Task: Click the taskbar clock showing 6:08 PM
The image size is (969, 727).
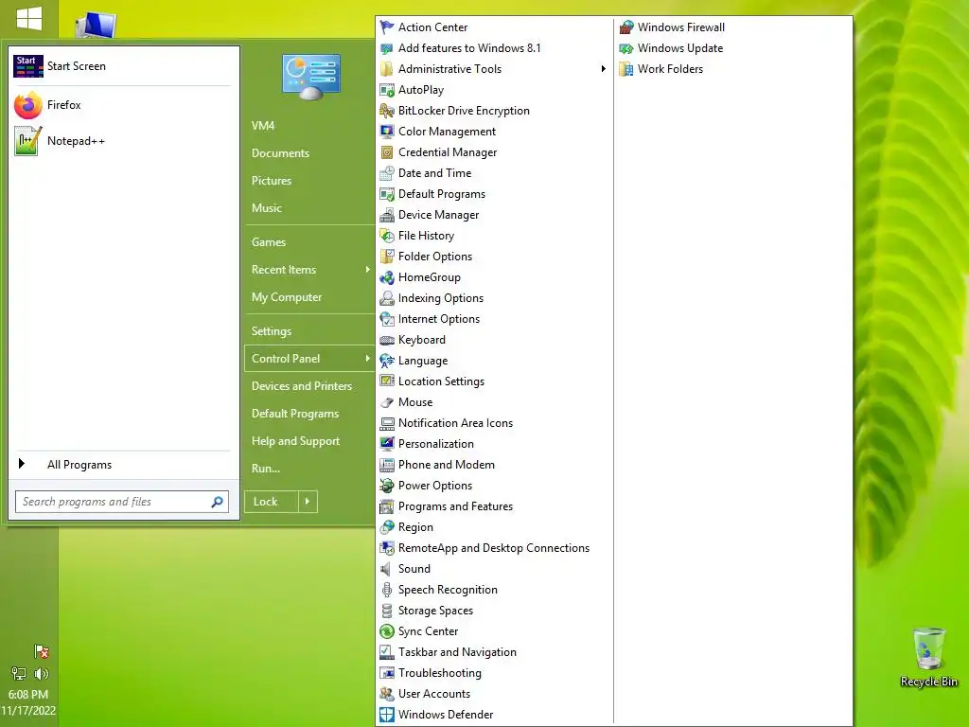Action: pos(28,694)
